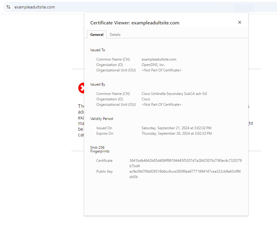Click the OpenDNS, Inc. organization value
Screen dimensions: 277x232
[x=153, y=65]
